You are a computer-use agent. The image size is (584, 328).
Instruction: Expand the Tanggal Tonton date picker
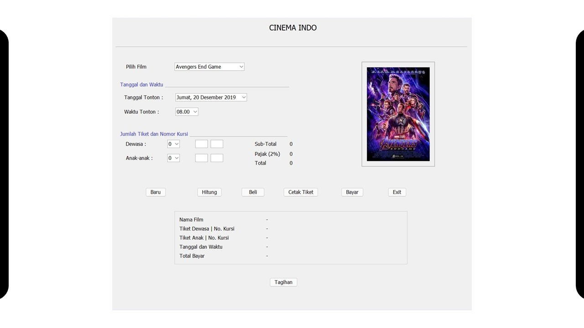coord(211,97)
